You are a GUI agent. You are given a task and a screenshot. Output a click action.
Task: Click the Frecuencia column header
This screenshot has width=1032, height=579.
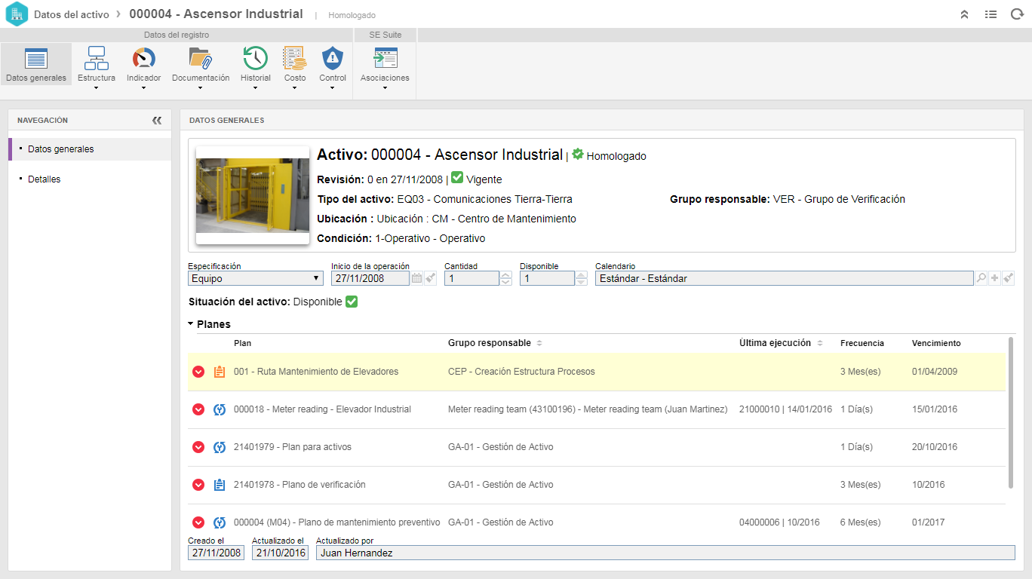click(862, 343)
